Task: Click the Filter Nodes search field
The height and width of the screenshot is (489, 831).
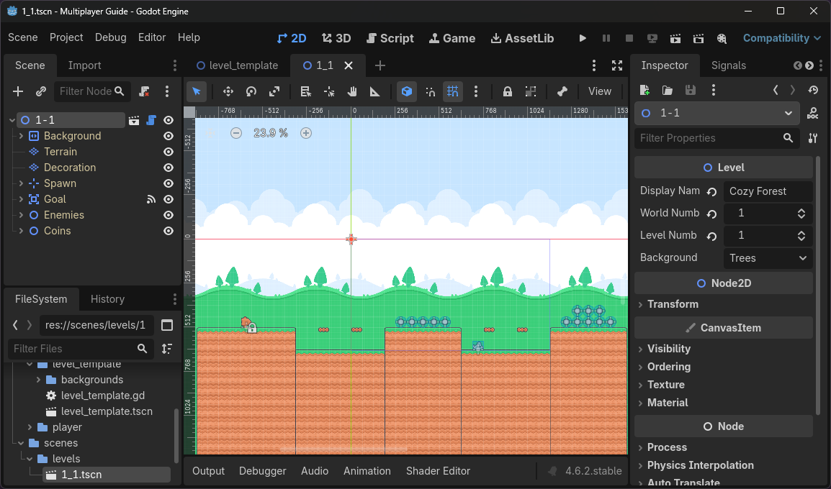Action: tap(91, 91)
